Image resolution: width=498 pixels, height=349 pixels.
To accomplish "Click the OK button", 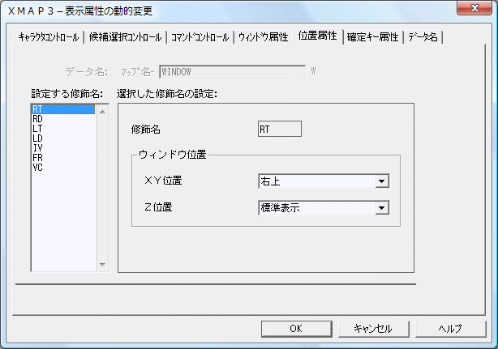I will coord(296,328).
